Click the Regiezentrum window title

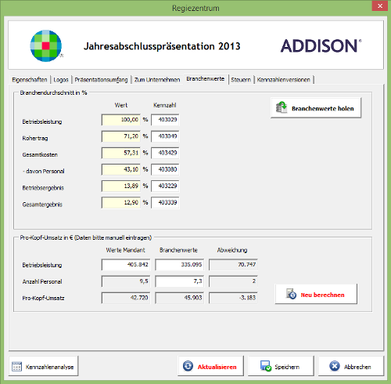[x=195, y=8]
